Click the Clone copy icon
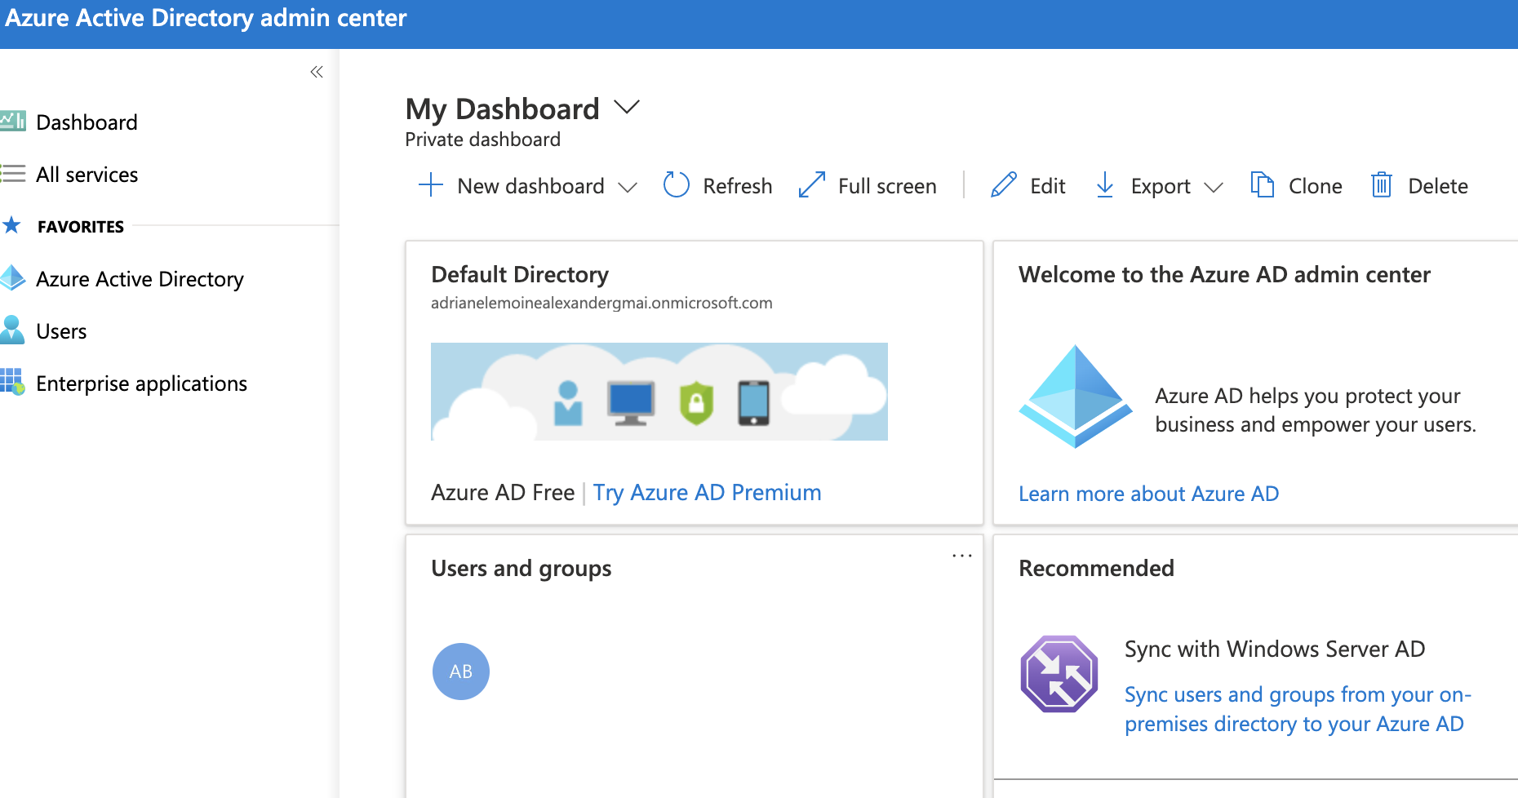Viewport: 1518px width, 798px height. click(1262, 185)
